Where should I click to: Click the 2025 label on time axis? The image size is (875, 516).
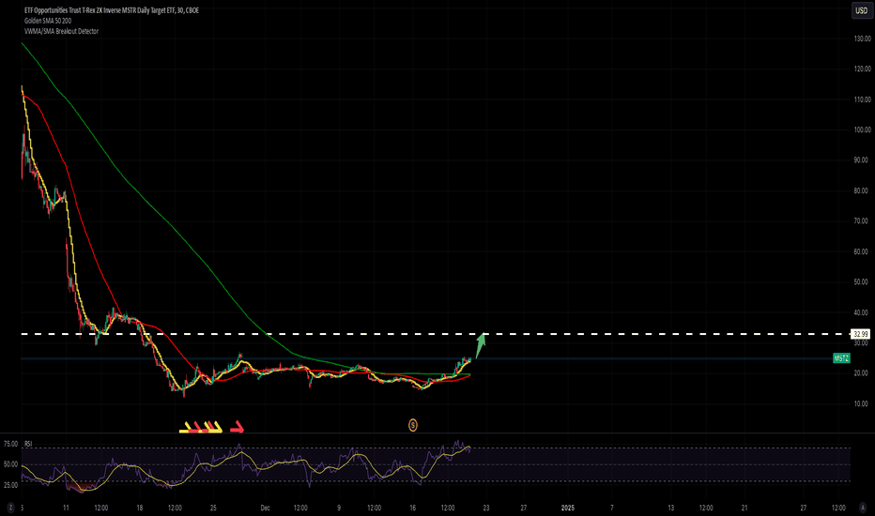(x=567, y=508)
